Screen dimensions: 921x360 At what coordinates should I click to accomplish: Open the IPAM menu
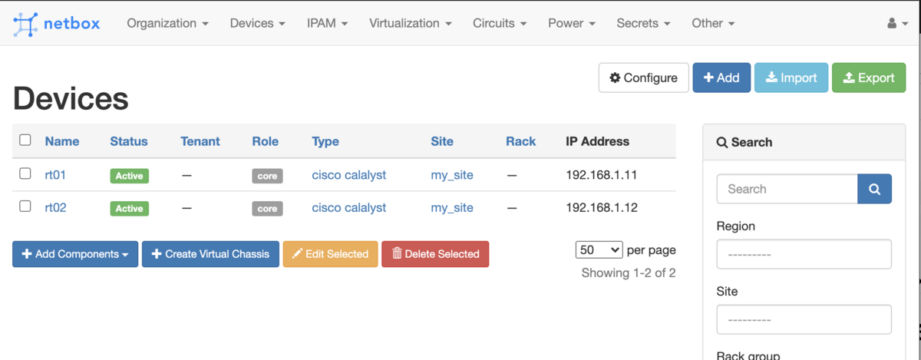click(x=327, y=23)
